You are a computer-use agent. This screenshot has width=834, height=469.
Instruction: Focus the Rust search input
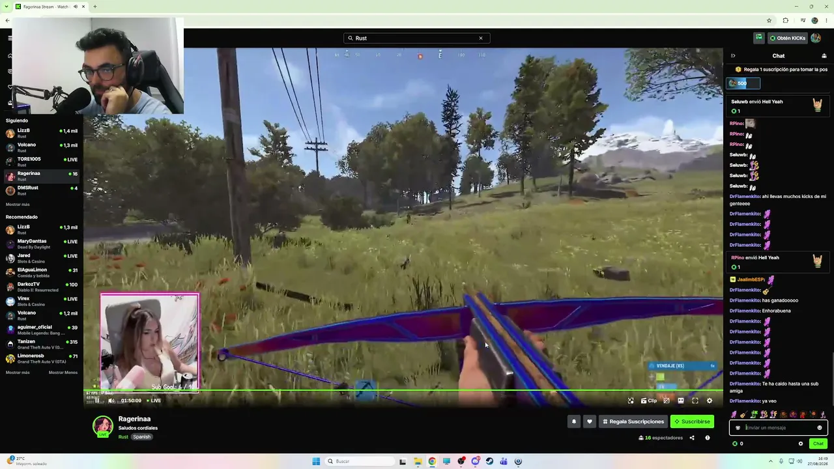[416, 38]
